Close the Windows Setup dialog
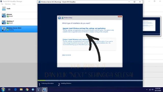Viewport: 163px width, 92px height. point(120,16)
